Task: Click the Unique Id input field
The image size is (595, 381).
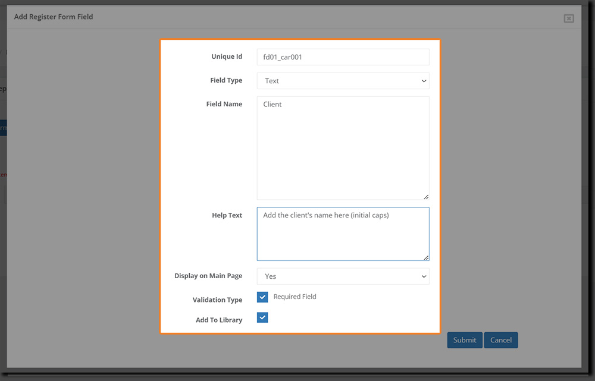Action: [x=343, y=57]
